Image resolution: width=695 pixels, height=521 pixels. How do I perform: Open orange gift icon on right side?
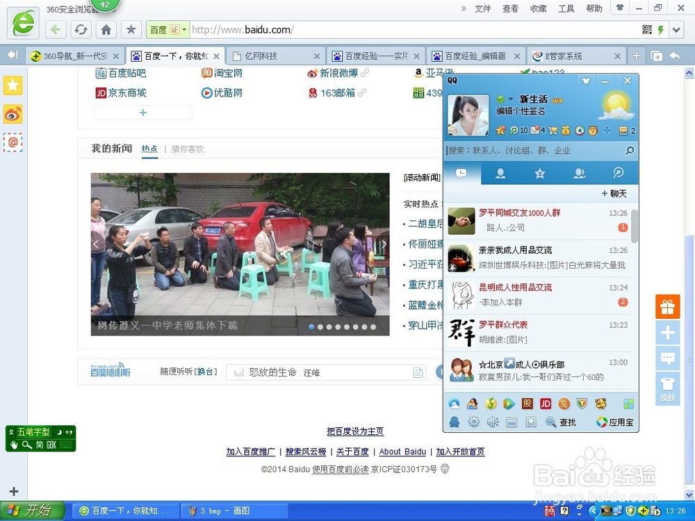tap(667, 306)
